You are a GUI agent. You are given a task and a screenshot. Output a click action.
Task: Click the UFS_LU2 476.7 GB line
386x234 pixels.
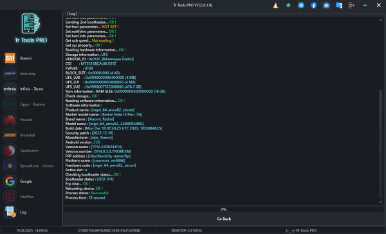pos(104,87)
